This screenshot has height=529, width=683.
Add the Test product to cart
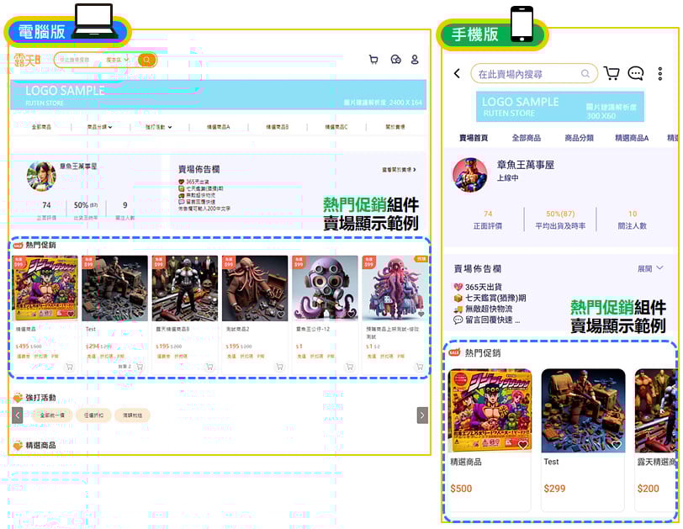click(x=140, y=367)
